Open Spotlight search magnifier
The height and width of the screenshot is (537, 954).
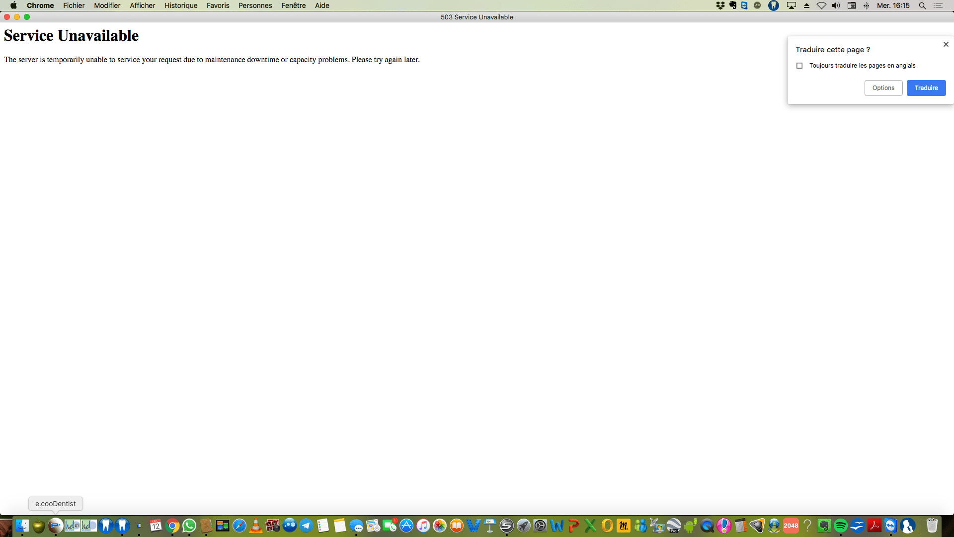(922, 5)
